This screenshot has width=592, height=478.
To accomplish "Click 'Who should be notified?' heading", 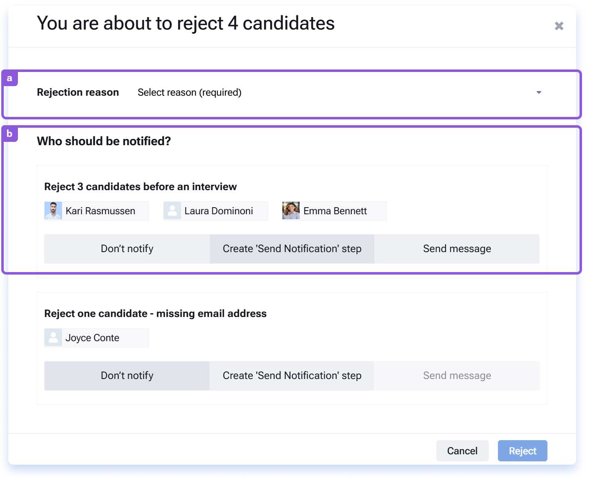I will tap(104, 141).
